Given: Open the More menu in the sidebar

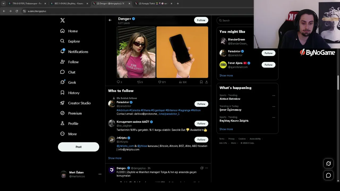Looking at the screenshot, I should 68,134.
